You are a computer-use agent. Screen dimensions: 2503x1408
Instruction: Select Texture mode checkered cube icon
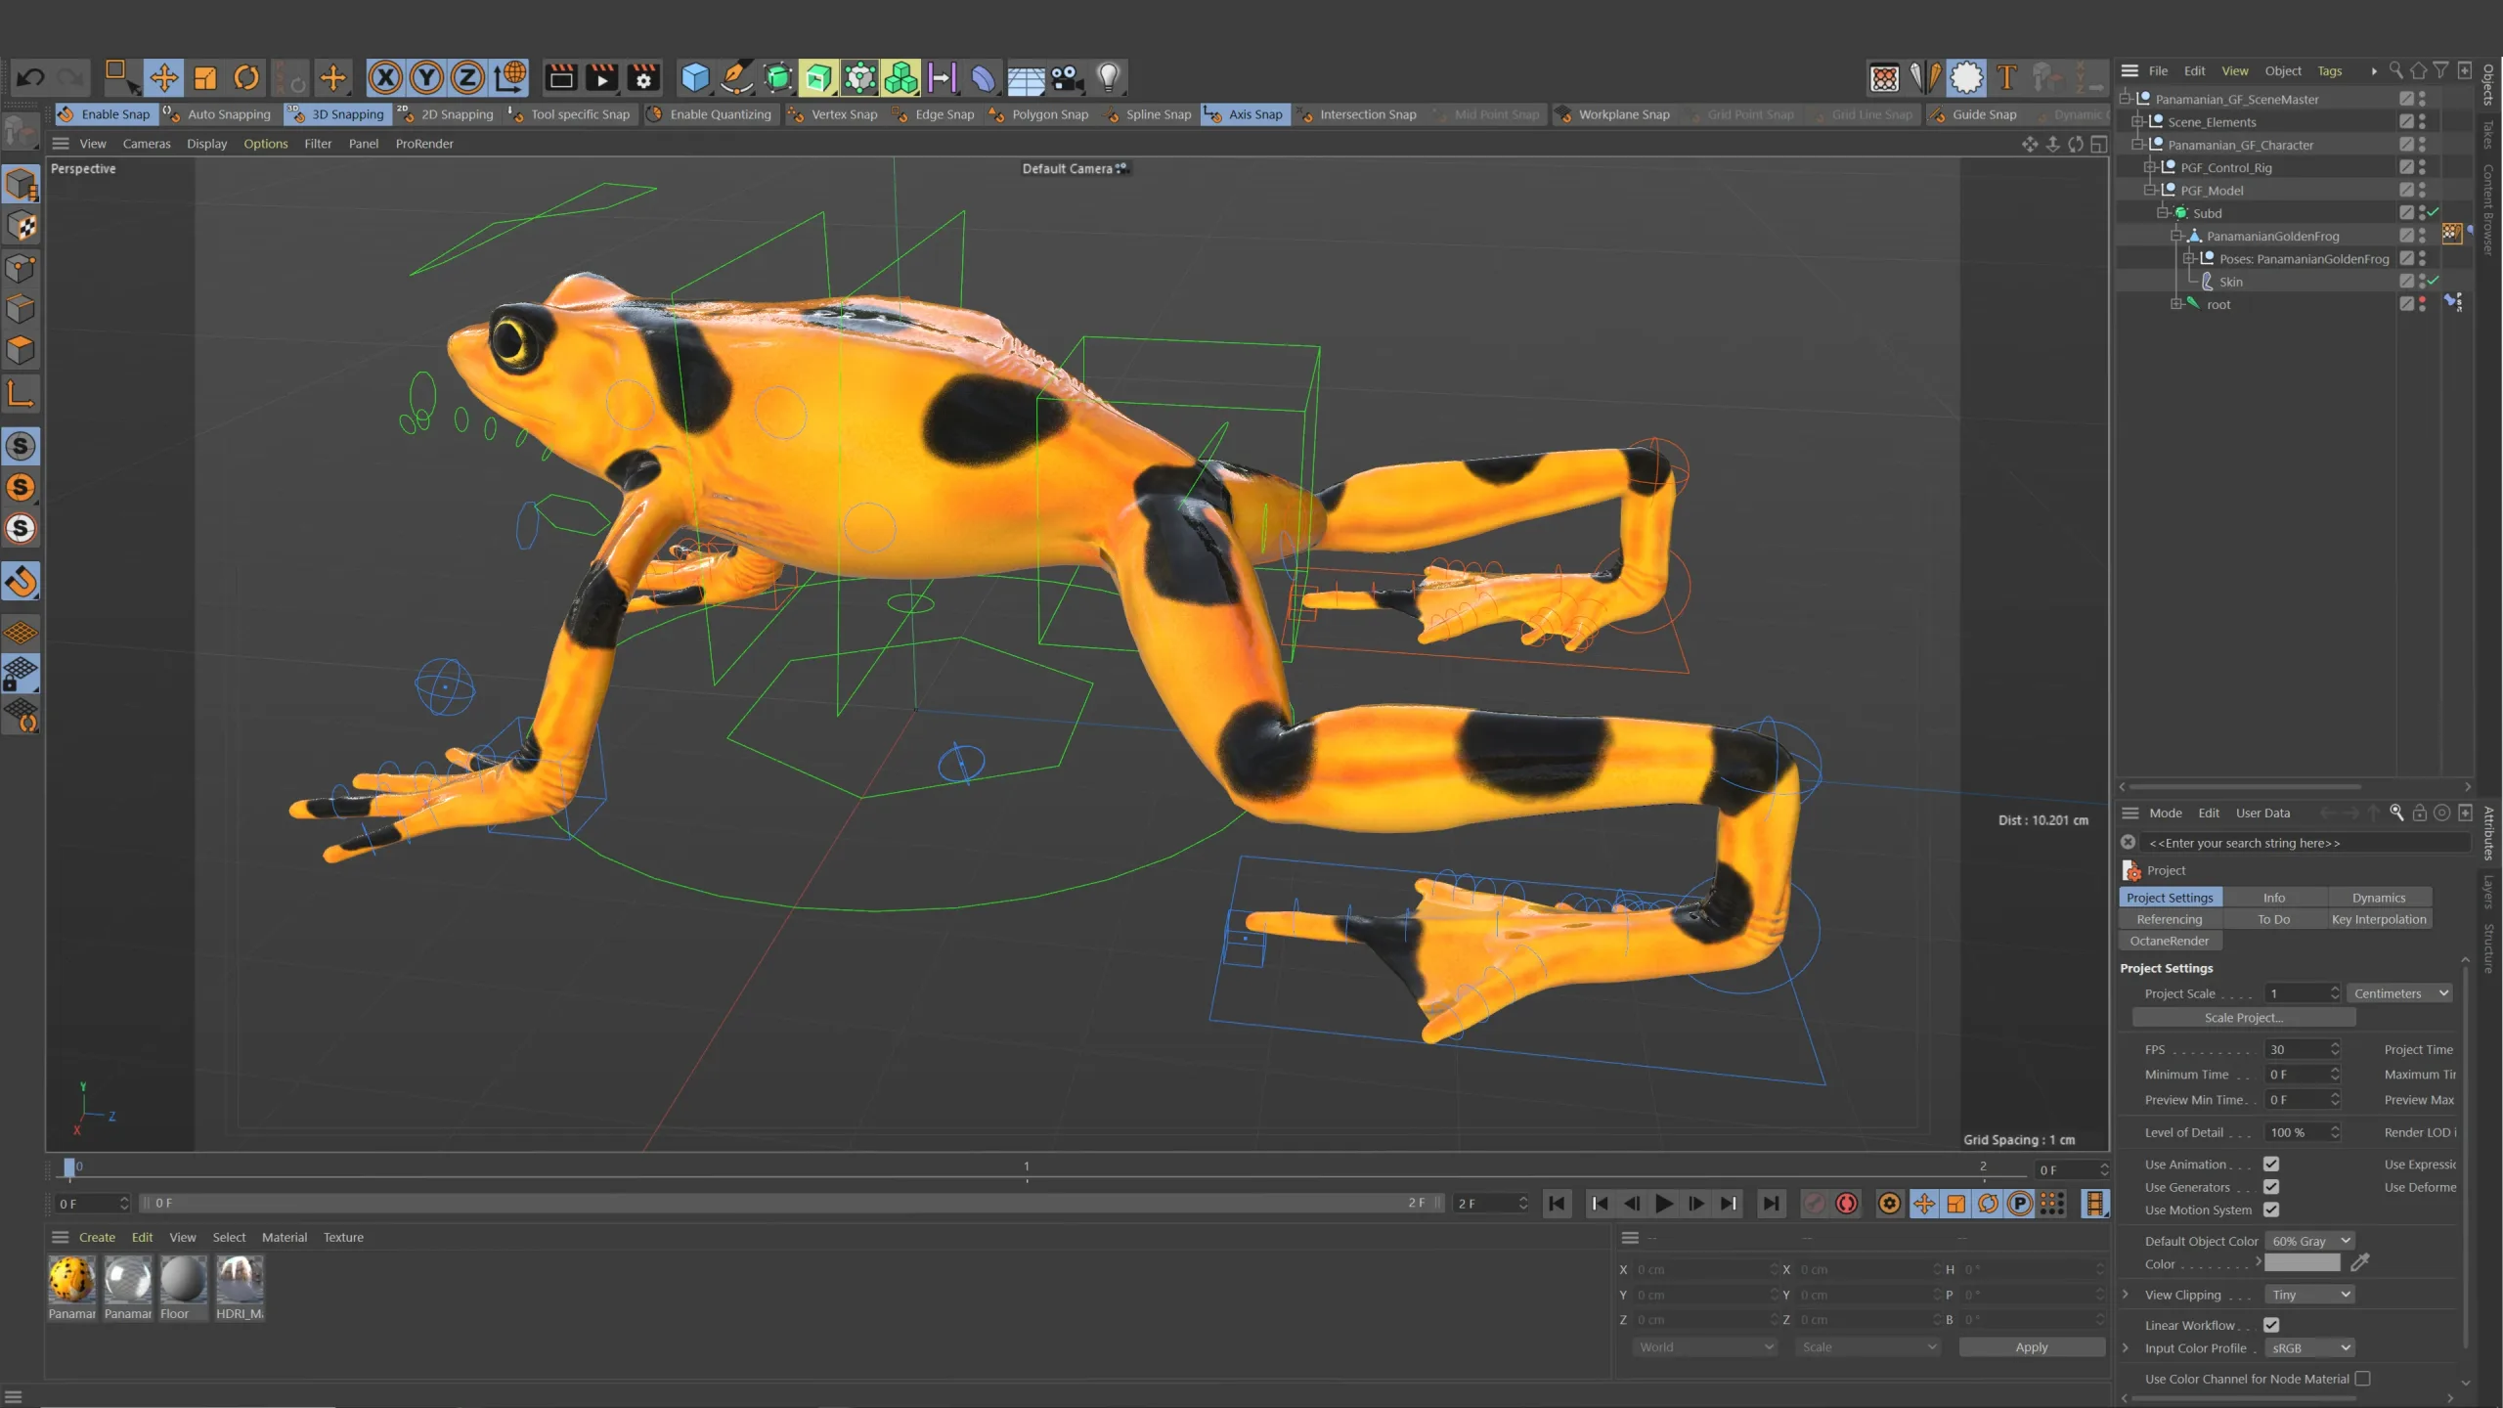(21, 226)
